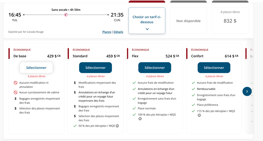The image size is (263, 141).
Task: Click the next fares arrow button
Action: (247, 91)
